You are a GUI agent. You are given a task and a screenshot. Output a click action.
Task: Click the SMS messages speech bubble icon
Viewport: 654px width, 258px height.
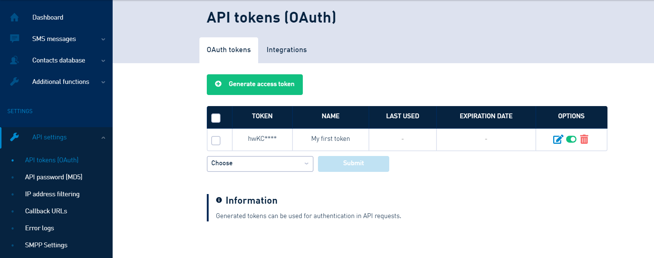tap(14, 38)
